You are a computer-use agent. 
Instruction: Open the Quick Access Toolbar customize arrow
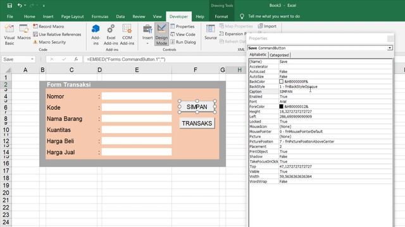pos(44,6)
